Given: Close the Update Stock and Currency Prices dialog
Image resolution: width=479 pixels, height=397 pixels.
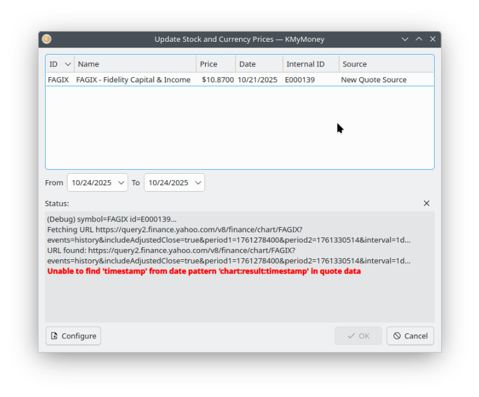Looking at the screenshot, I should tap(433, 39).
